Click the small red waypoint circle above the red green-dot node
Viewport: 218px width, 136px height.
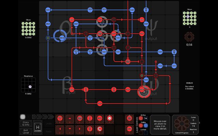[156, 62]
